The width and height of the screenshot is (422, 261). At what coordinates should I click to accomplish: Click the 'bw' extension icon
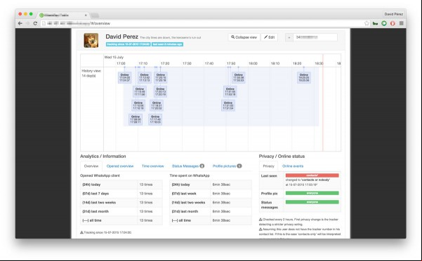(375, 23)
